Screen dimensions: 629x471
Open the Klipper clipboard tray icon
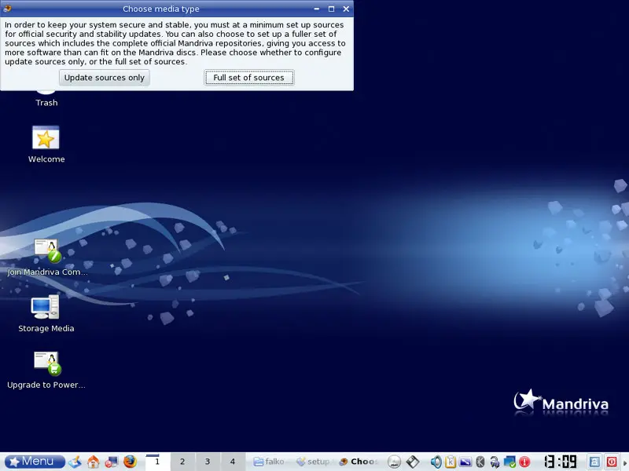tap(451, 462)
